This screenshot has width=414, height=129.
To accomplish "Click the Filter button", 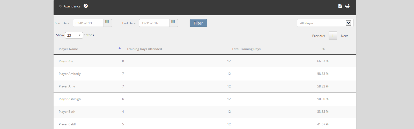I will click(x=198, y=23).
